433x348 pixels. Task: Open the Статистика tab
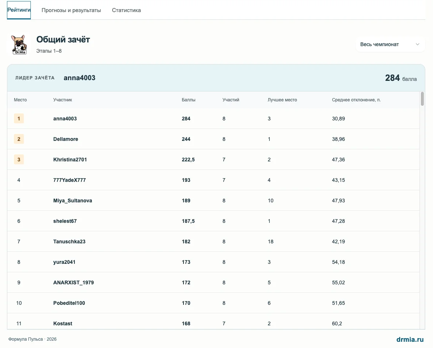pyautogui.click(x=126, y=10)
